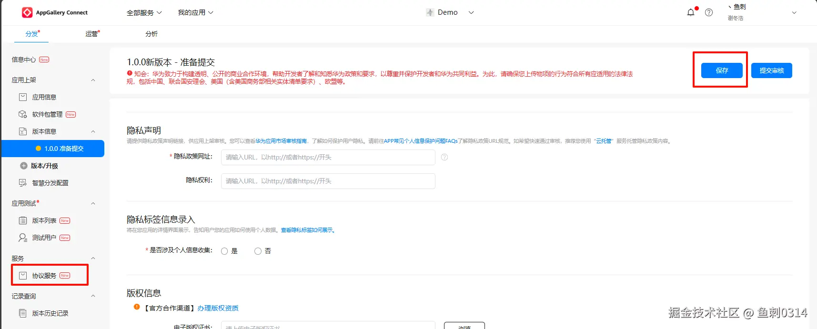817x329 pixels.
Task: Collapse the 版本信息 subsection
Action: click(x=93, y=131)
